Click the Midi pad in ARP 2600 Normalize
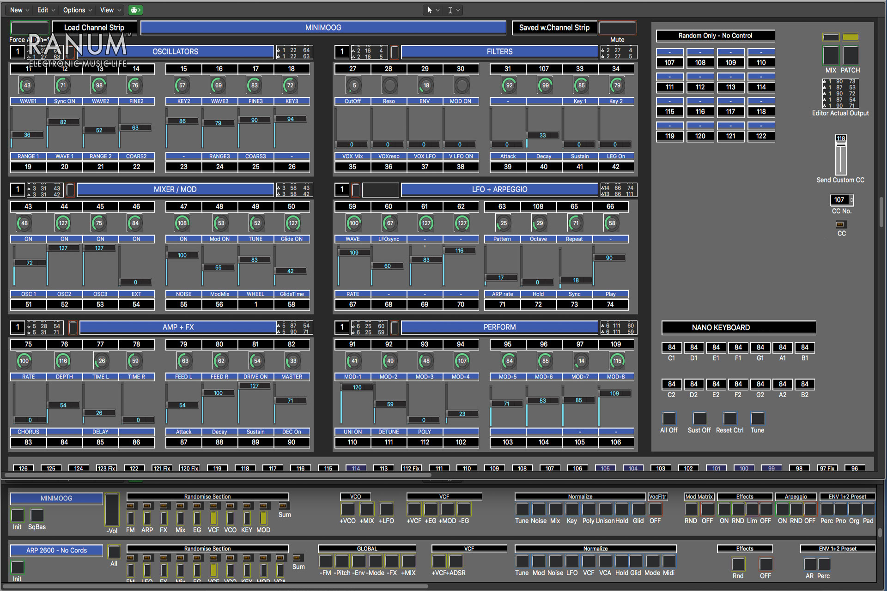The width and height of the screenshot is (887, 591). coord(669,561)
